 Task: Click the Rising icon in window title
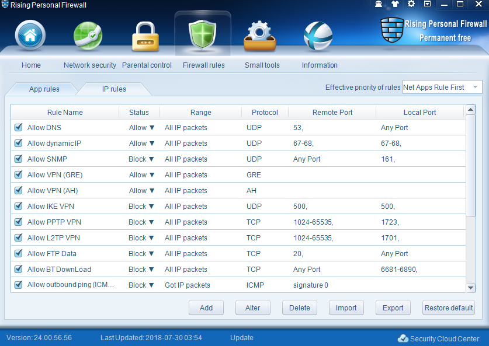5,4
